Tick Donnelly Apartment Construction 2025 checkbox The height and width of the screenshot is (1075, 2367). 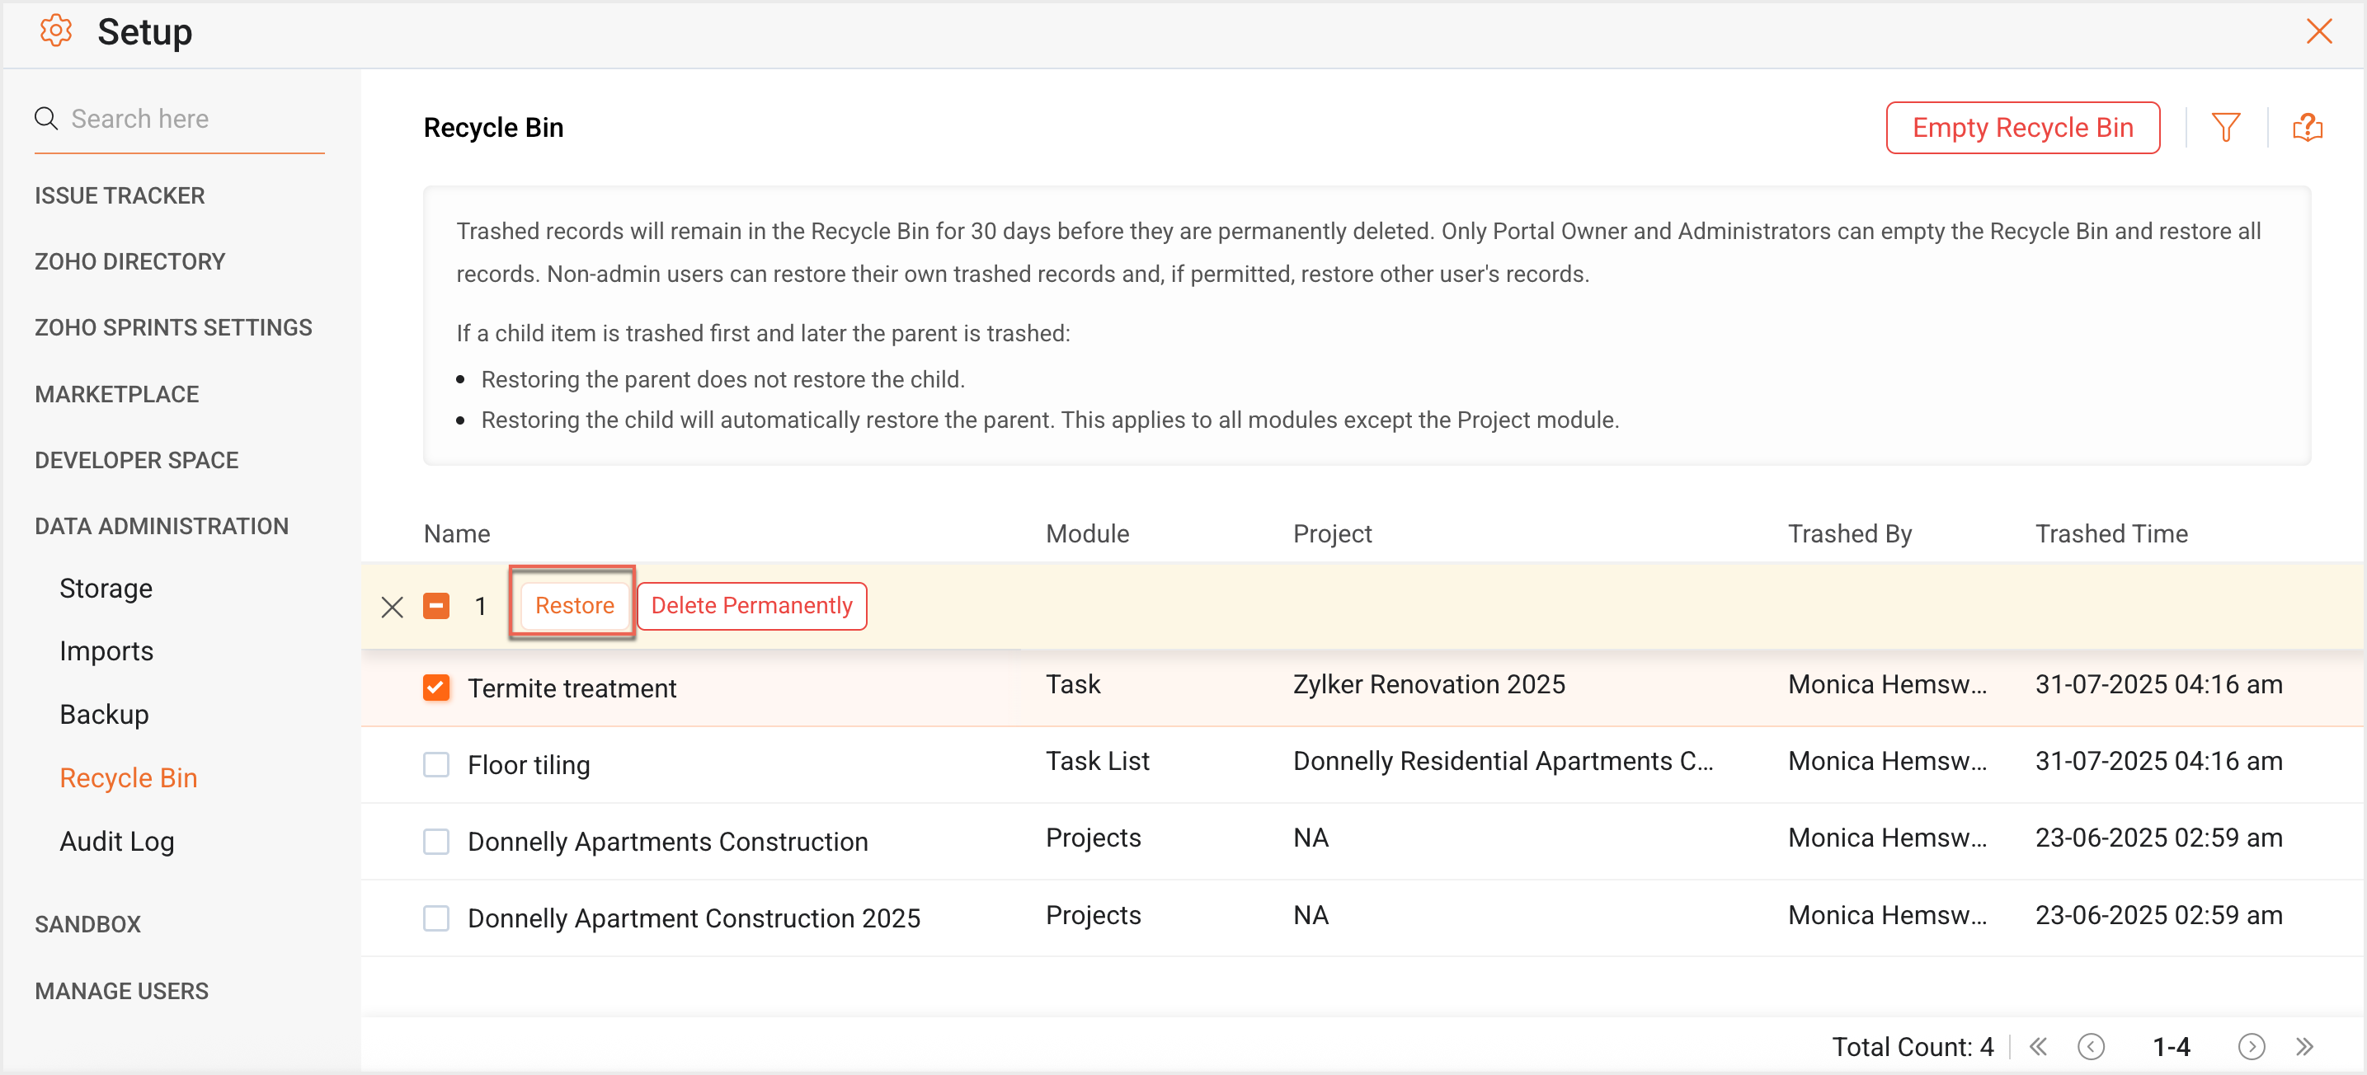pyautogui.click(x=436, y=918)
